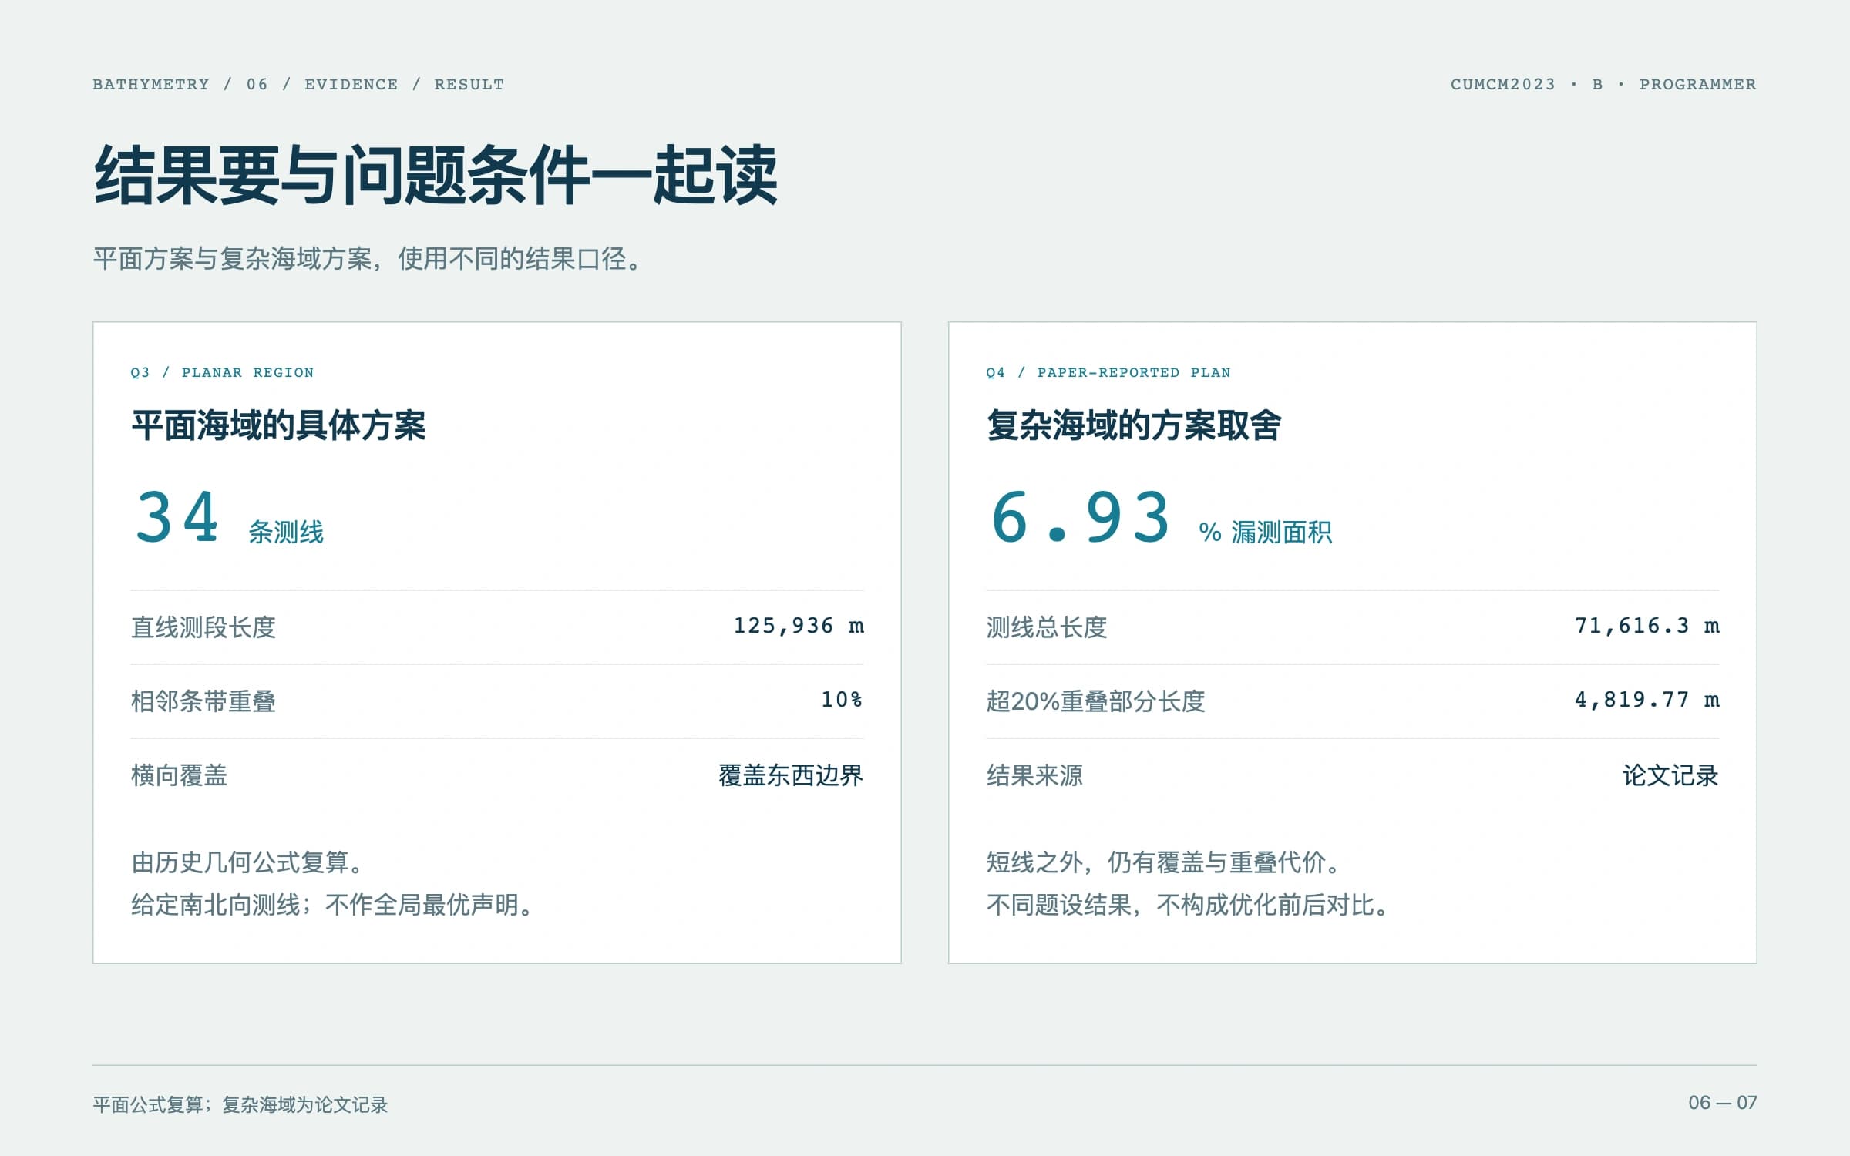The width and height of the screenshot is (1850, 1156).
Task: Click the large number 34
Action: 177,517
